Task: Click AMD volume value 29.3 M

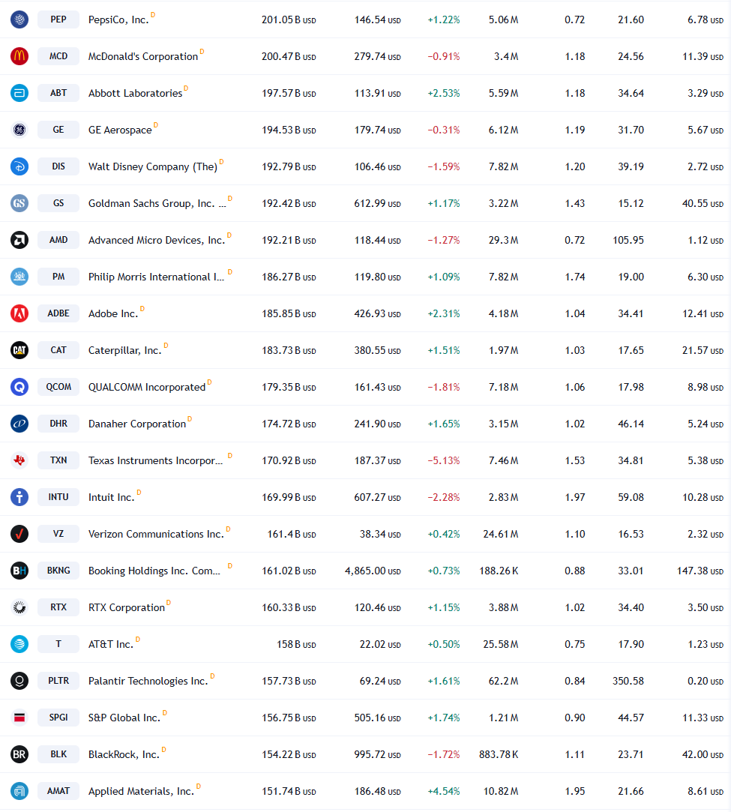Action: pyautogui.click(x=503, y=240)
